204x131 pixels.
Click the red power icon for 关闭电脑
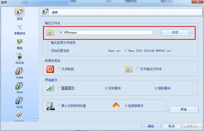click(x=50, y=69)
